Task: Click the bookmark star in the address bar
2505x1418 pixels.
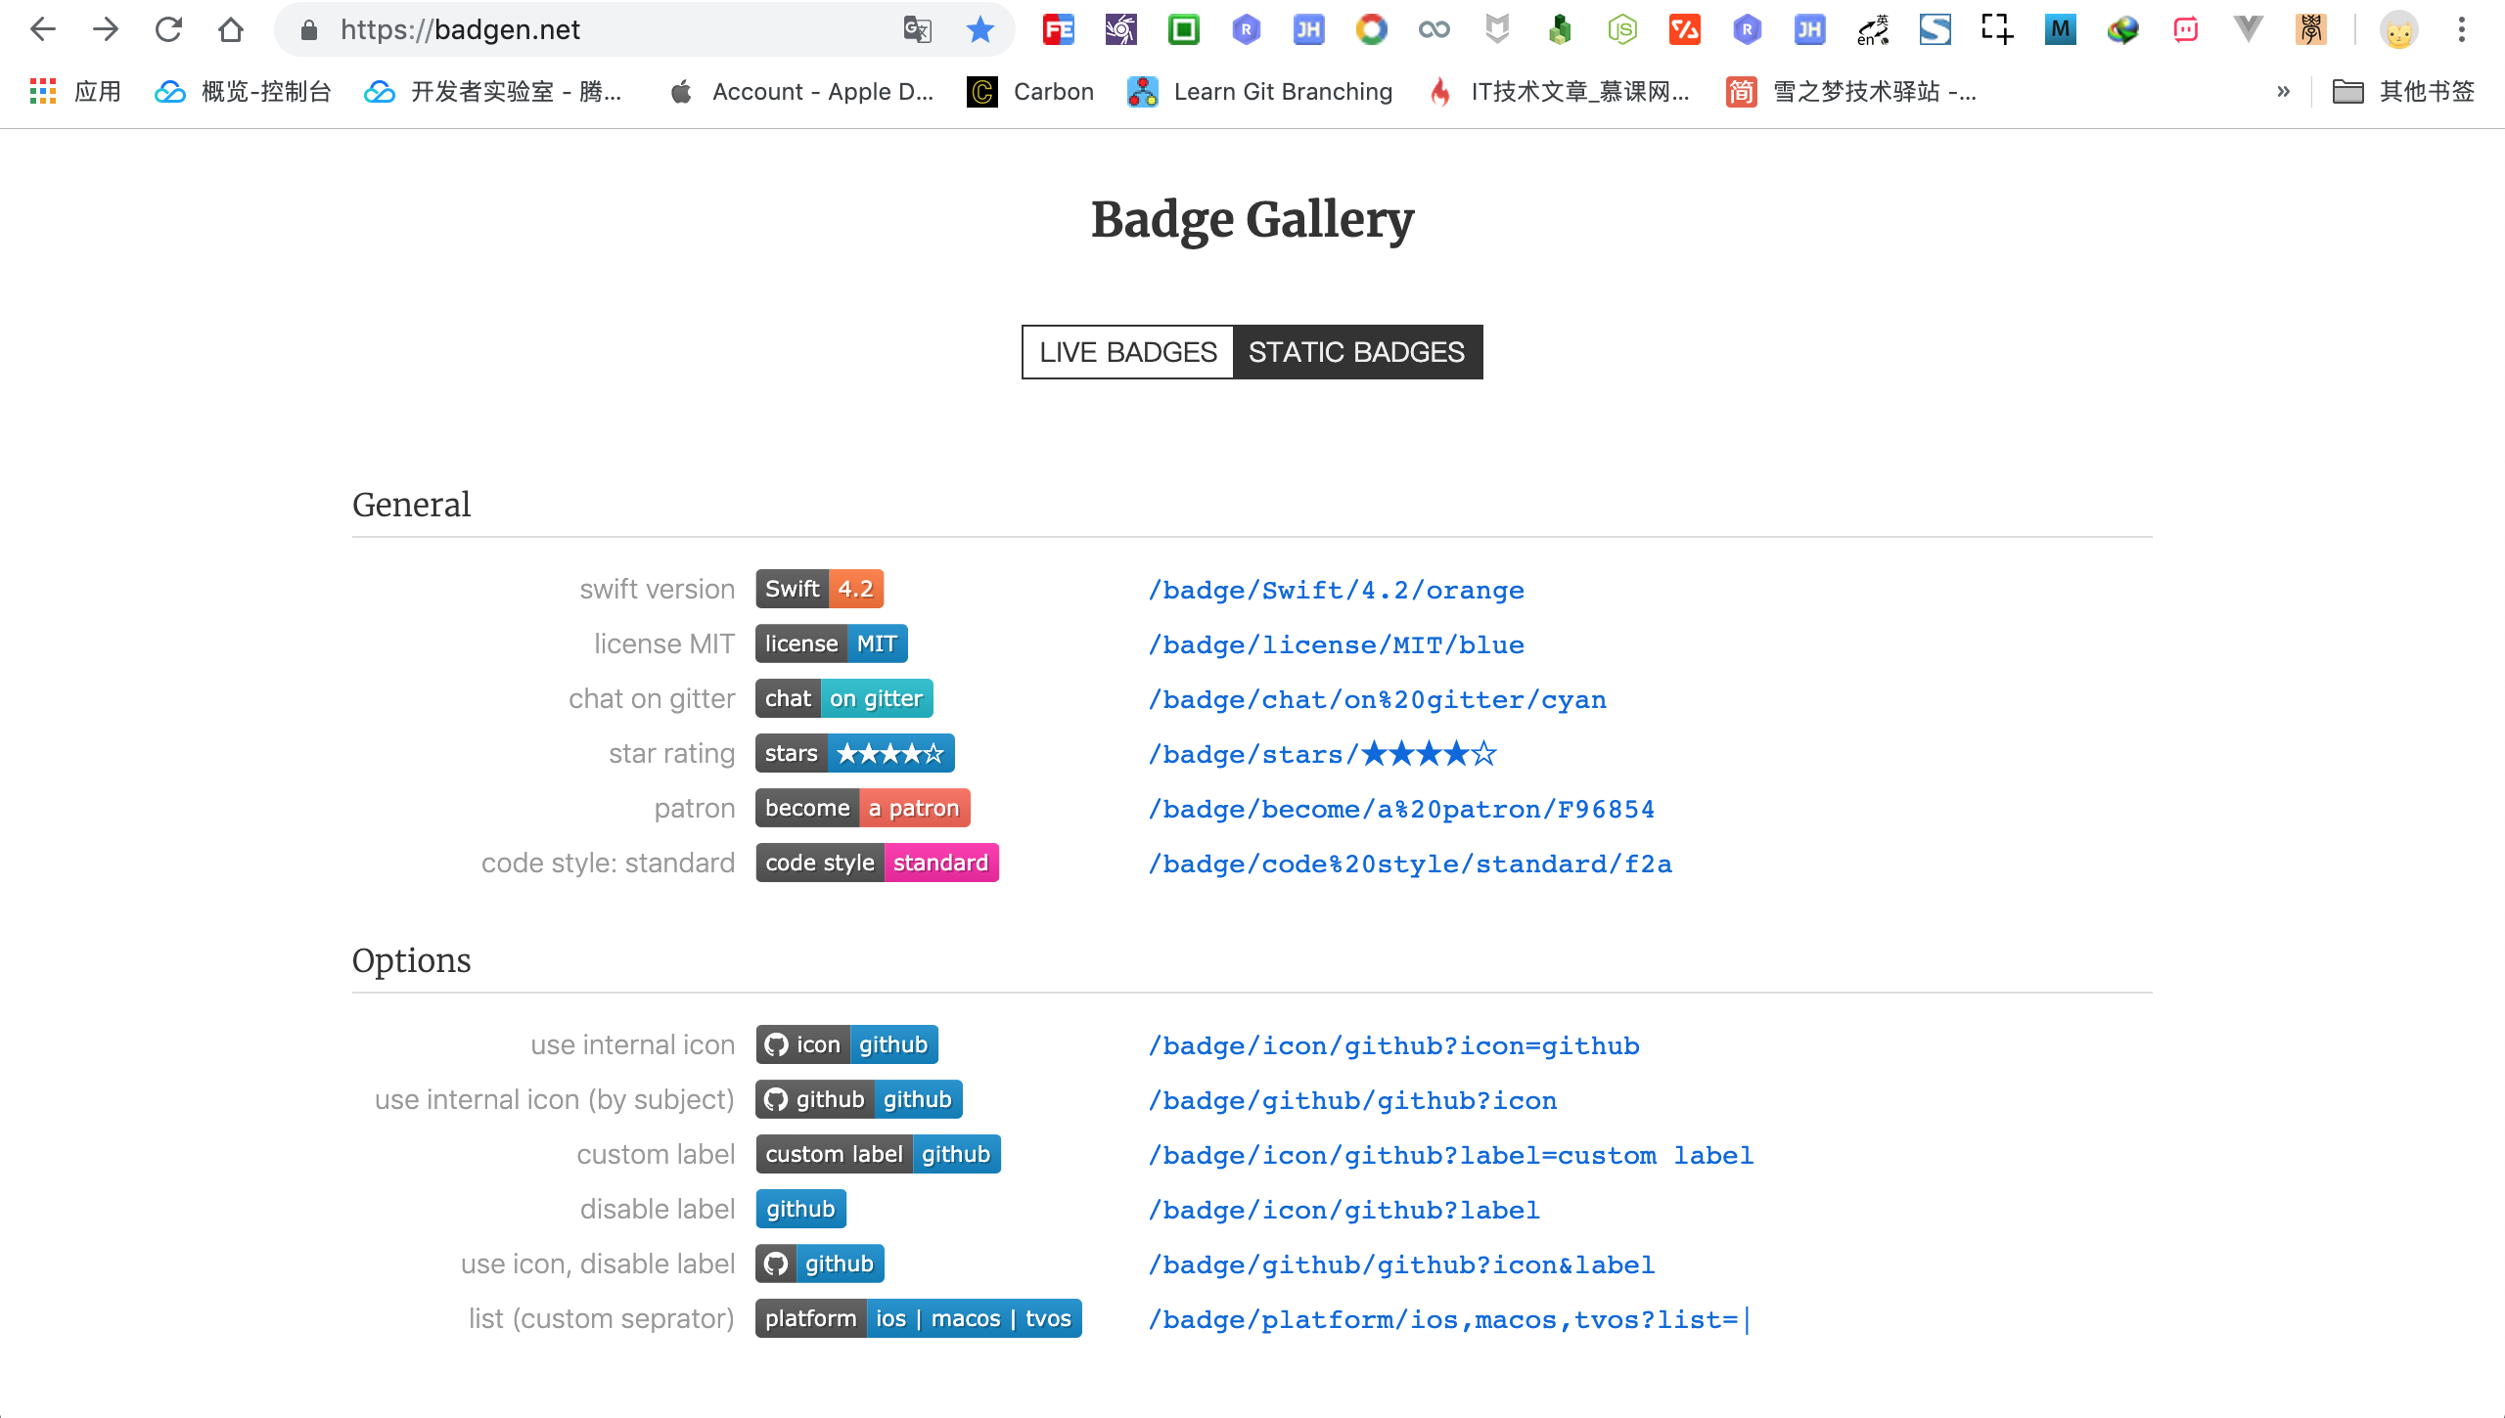Action: pos(979,29)
